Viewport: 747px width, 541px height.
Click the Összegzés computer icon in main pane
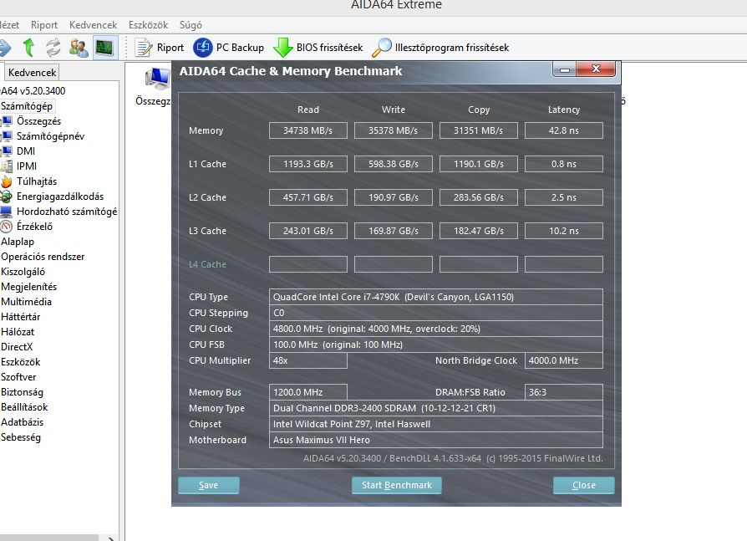pyautogui.click(x=158, y=79)
